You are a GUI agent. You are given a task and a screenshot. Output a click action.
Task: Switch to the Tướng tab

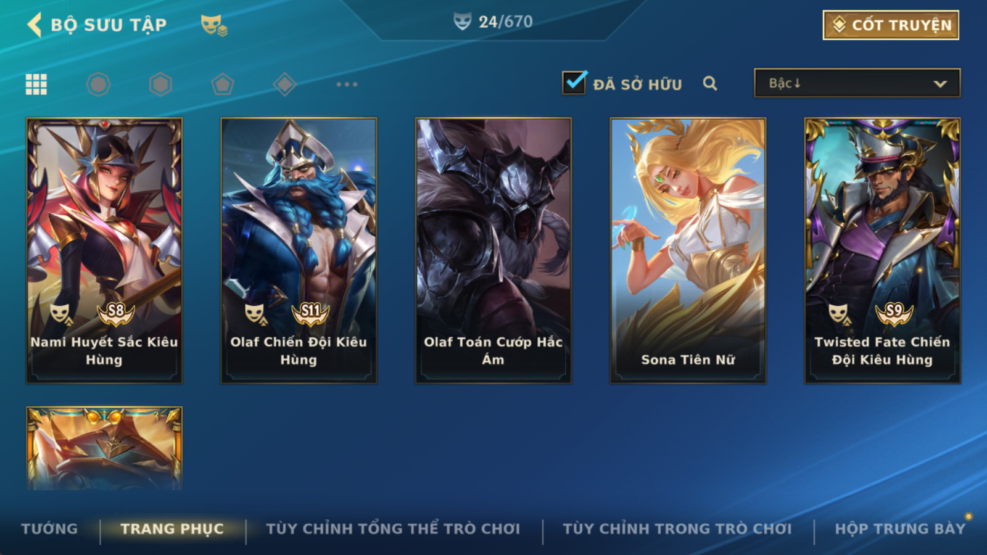pos(49,529)
